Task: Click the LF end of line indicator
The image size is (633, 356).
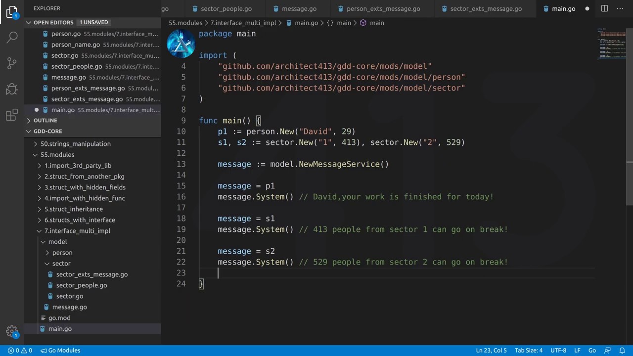Action: tap(577, 350)
